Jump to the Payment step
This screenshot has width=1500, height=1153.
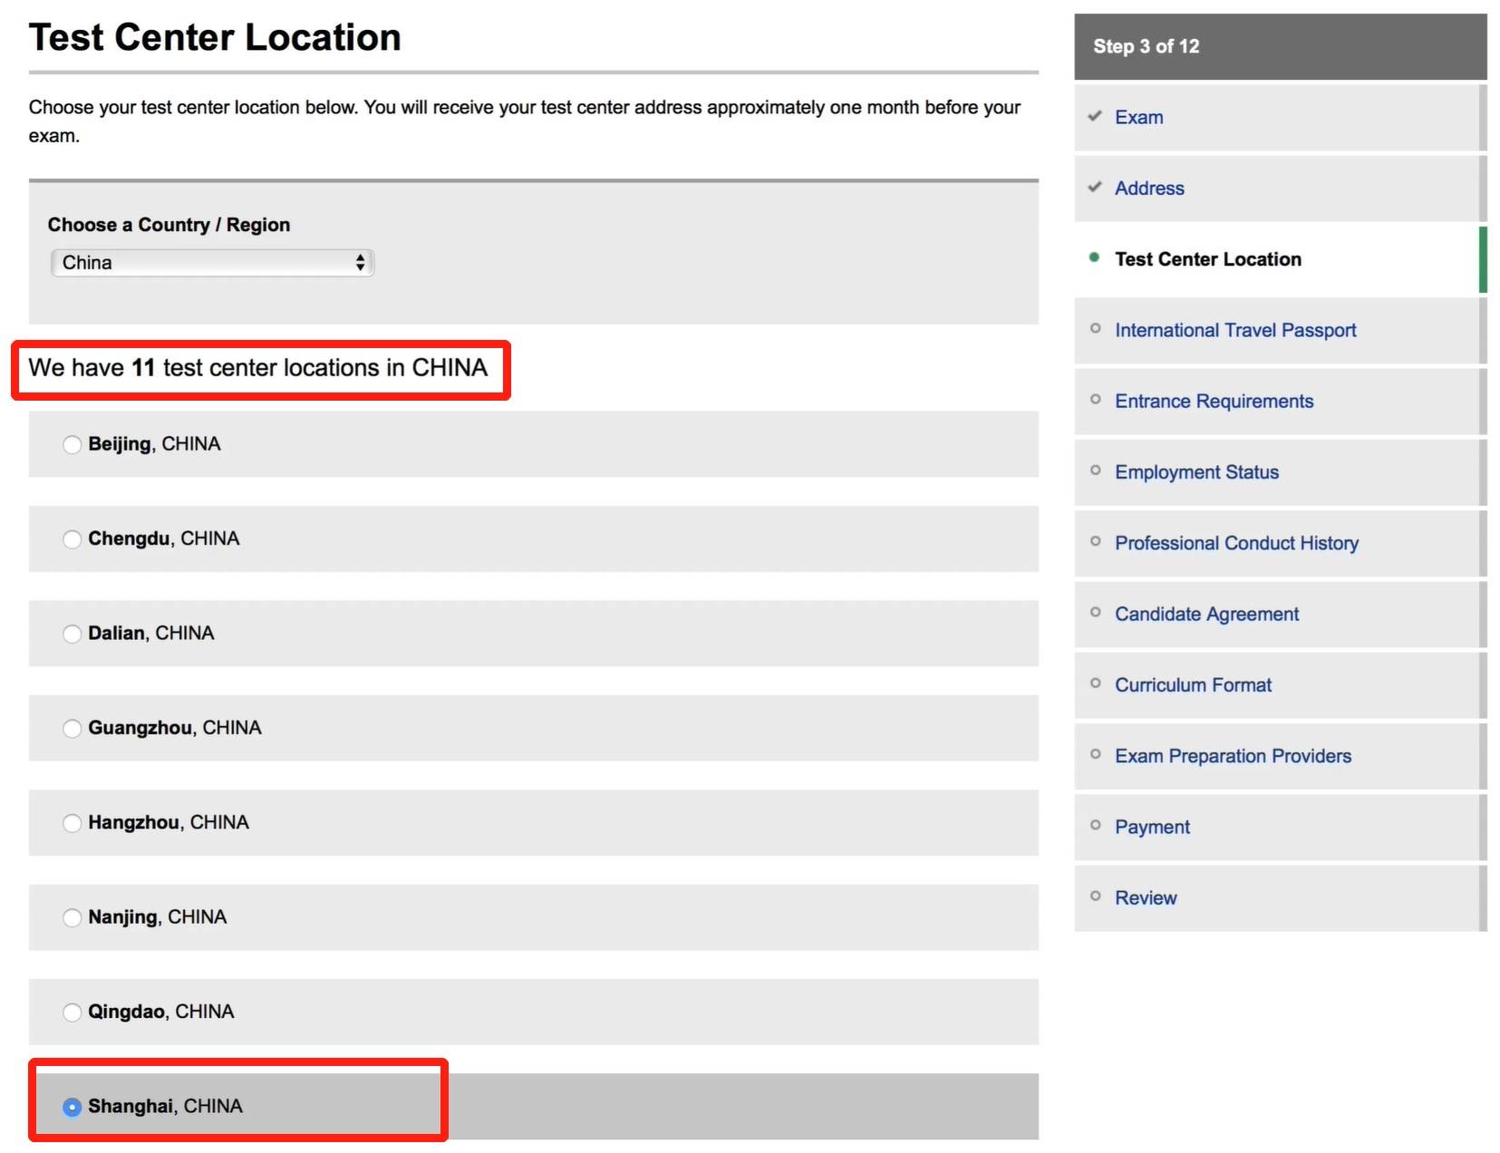pyautogui.click(x=1151, y=827)
